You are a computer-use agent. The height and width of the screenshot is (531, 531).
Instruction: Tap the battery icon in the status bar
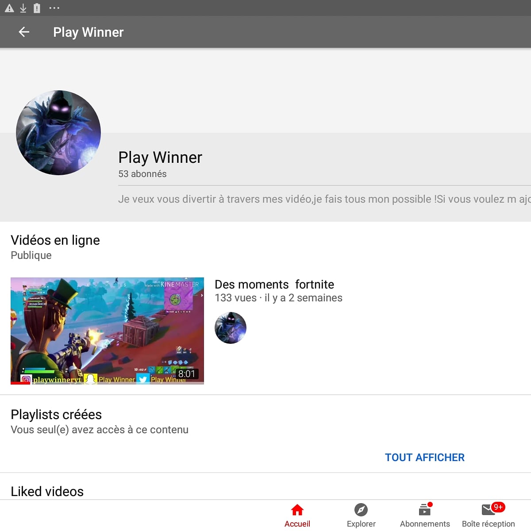click(37, 8)
